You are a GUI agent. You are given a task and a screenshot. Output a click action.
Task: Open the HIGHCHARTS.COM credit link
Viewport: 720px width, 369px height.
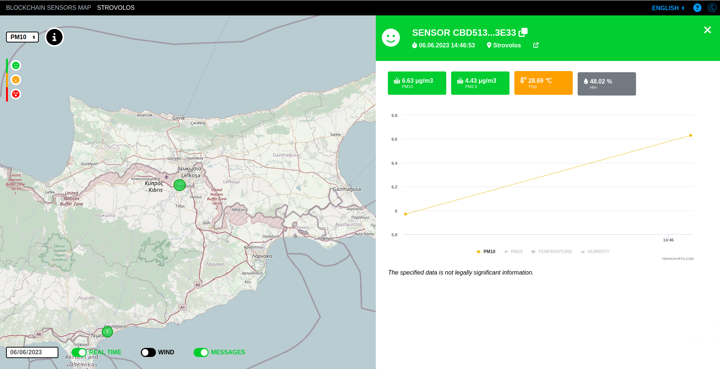pos(678,259)
